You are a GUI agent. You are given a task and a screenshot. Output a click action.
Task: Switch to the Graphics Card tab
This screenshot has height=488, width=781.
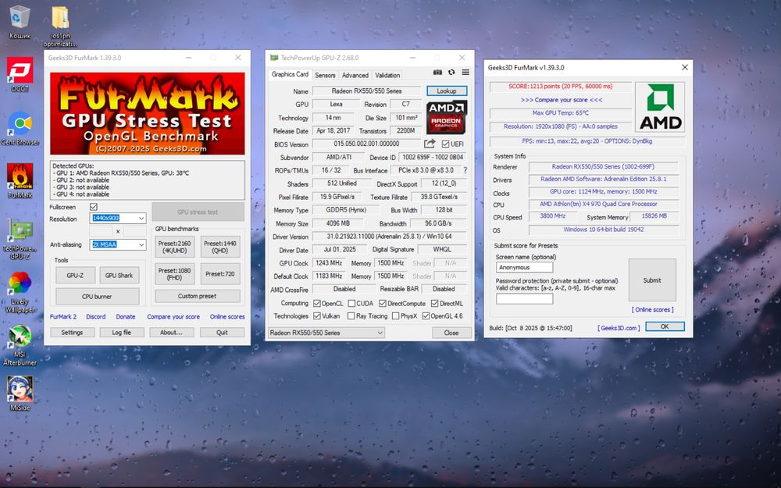click(x=290, y=74)
